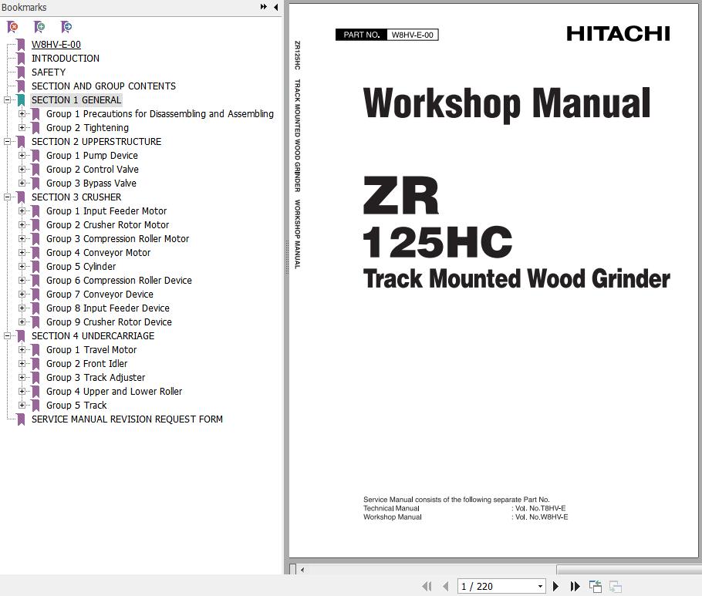Viewport: 702px width, 596px height.
Task: Expand Group 1 Travel Motor bookmark
Action: pyautogui.click(x=22, y=349)
